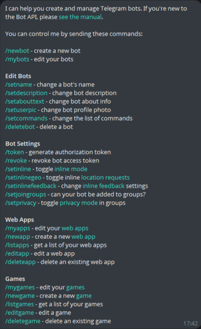Screen dimensions: 201x329
Task: Choose the /setdescription command
Action: click(26, 93)
